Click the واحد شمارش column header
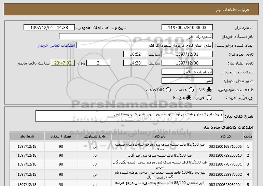Viewport: 263px width, 186px height. click(95, 137)
